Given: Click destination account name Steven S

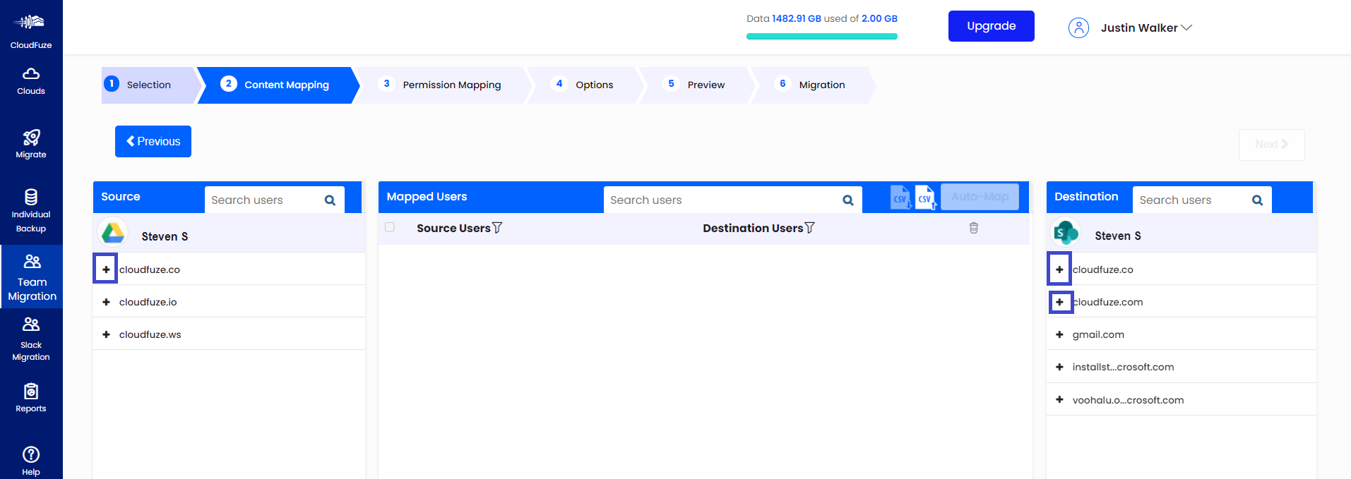Looking at the screenshot, I should pos(1118,236).
